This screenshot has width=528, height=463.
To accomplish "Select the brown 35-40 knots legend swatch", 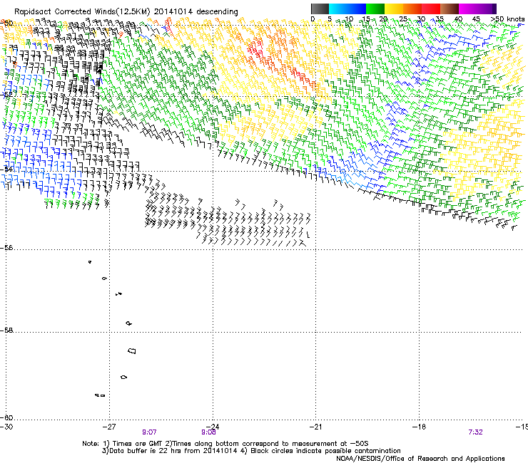I will point(450,9).
